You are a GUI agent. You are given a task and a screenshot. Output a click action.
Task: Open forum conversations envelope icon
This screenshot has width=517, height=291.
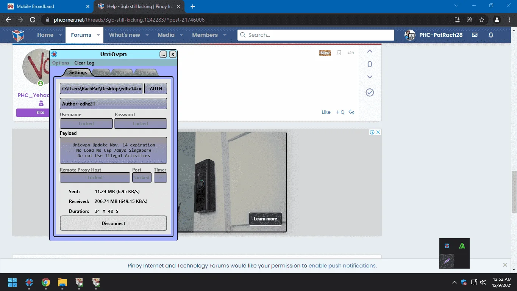[x=475, y=35]
